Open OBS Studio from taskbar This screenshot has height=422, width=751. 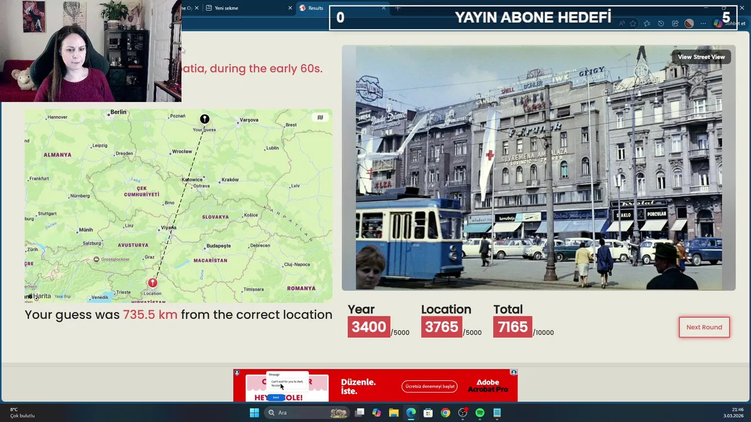point(462,413)
